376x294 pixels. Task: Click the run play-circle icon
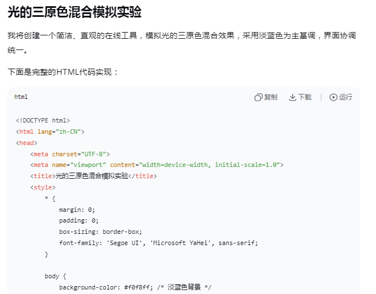point(333,97)
